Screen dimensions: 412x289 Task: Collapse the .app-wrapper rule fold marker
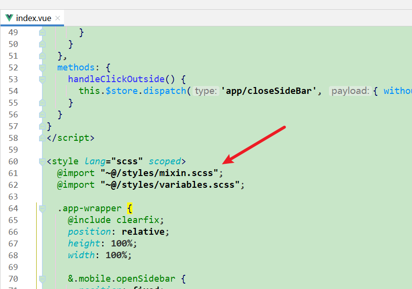[x=42, y=208]
